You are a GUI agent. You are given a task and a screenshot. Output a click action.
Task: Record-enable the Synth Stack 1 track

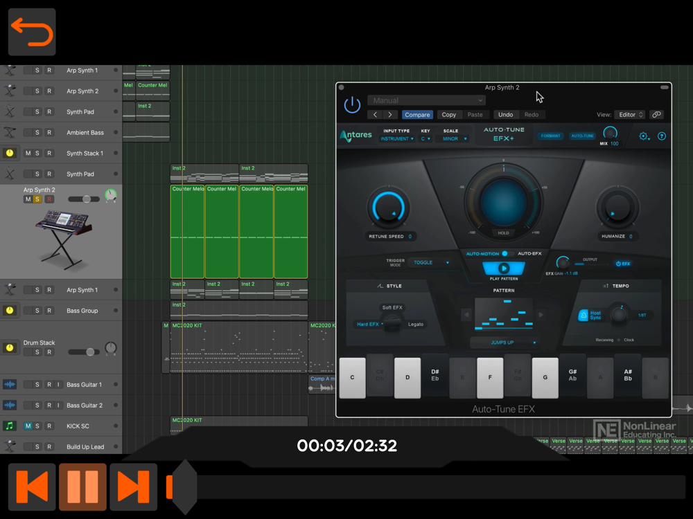49,153
